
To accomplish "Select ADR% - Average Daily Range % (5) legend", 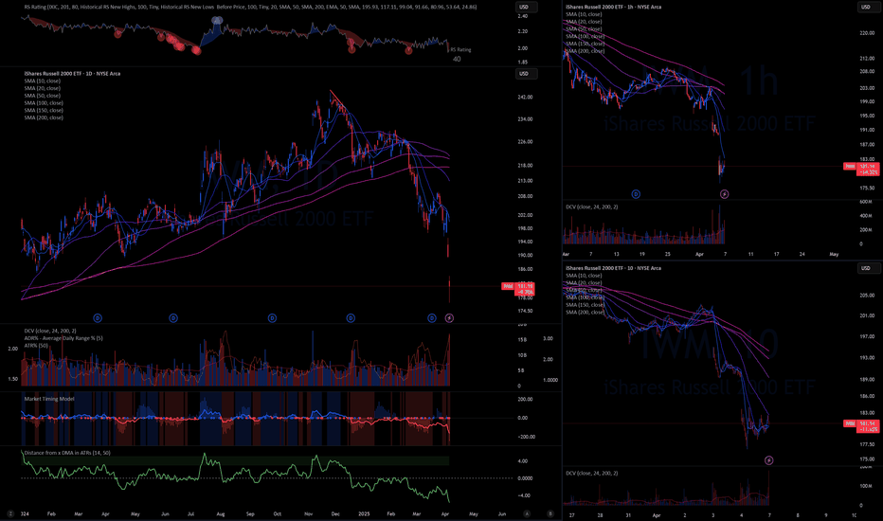I will coord(63,338).
